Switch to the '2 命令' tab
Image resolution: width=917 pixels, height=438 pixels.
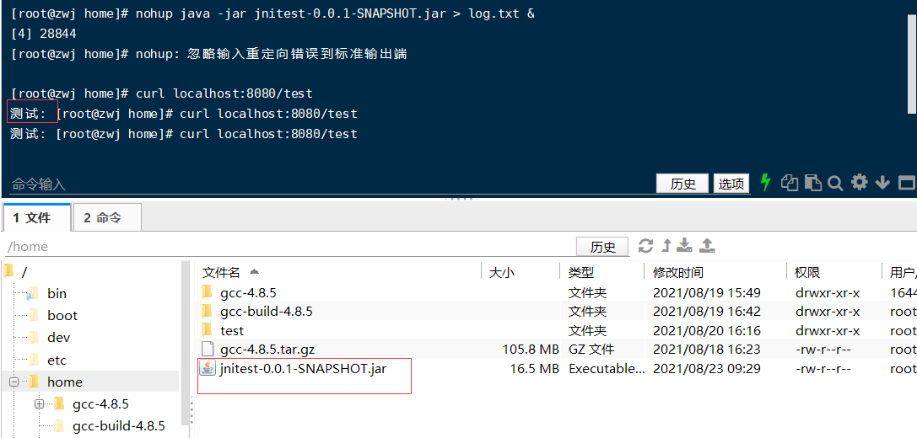[106, 218]
